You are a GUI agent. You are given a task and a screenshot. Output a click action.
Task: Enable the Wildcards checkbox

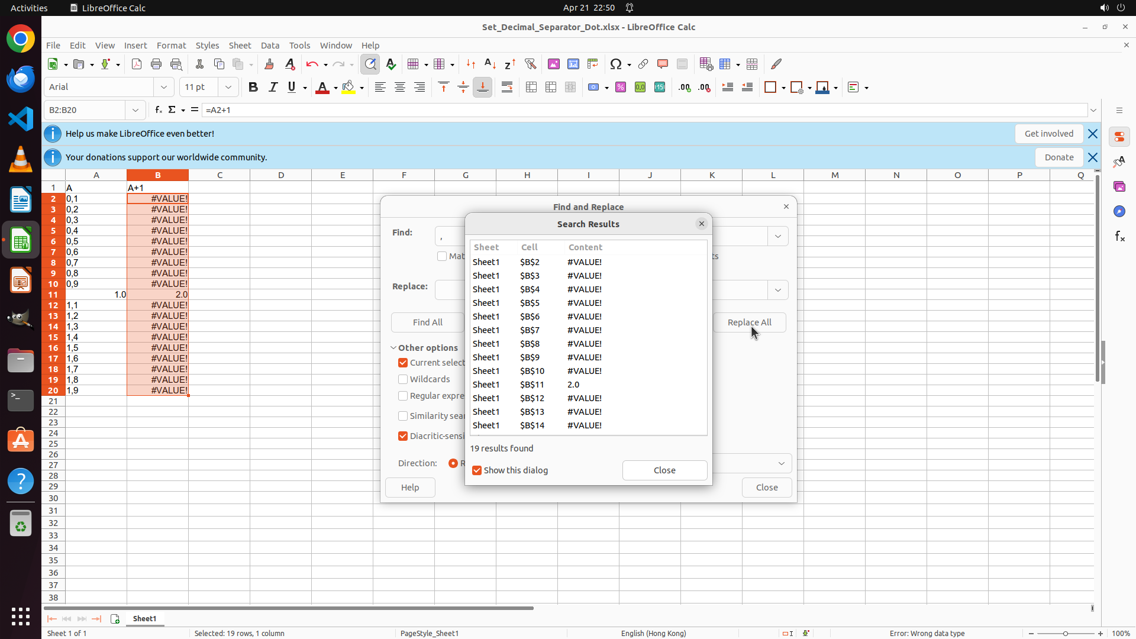click(403, 379)
